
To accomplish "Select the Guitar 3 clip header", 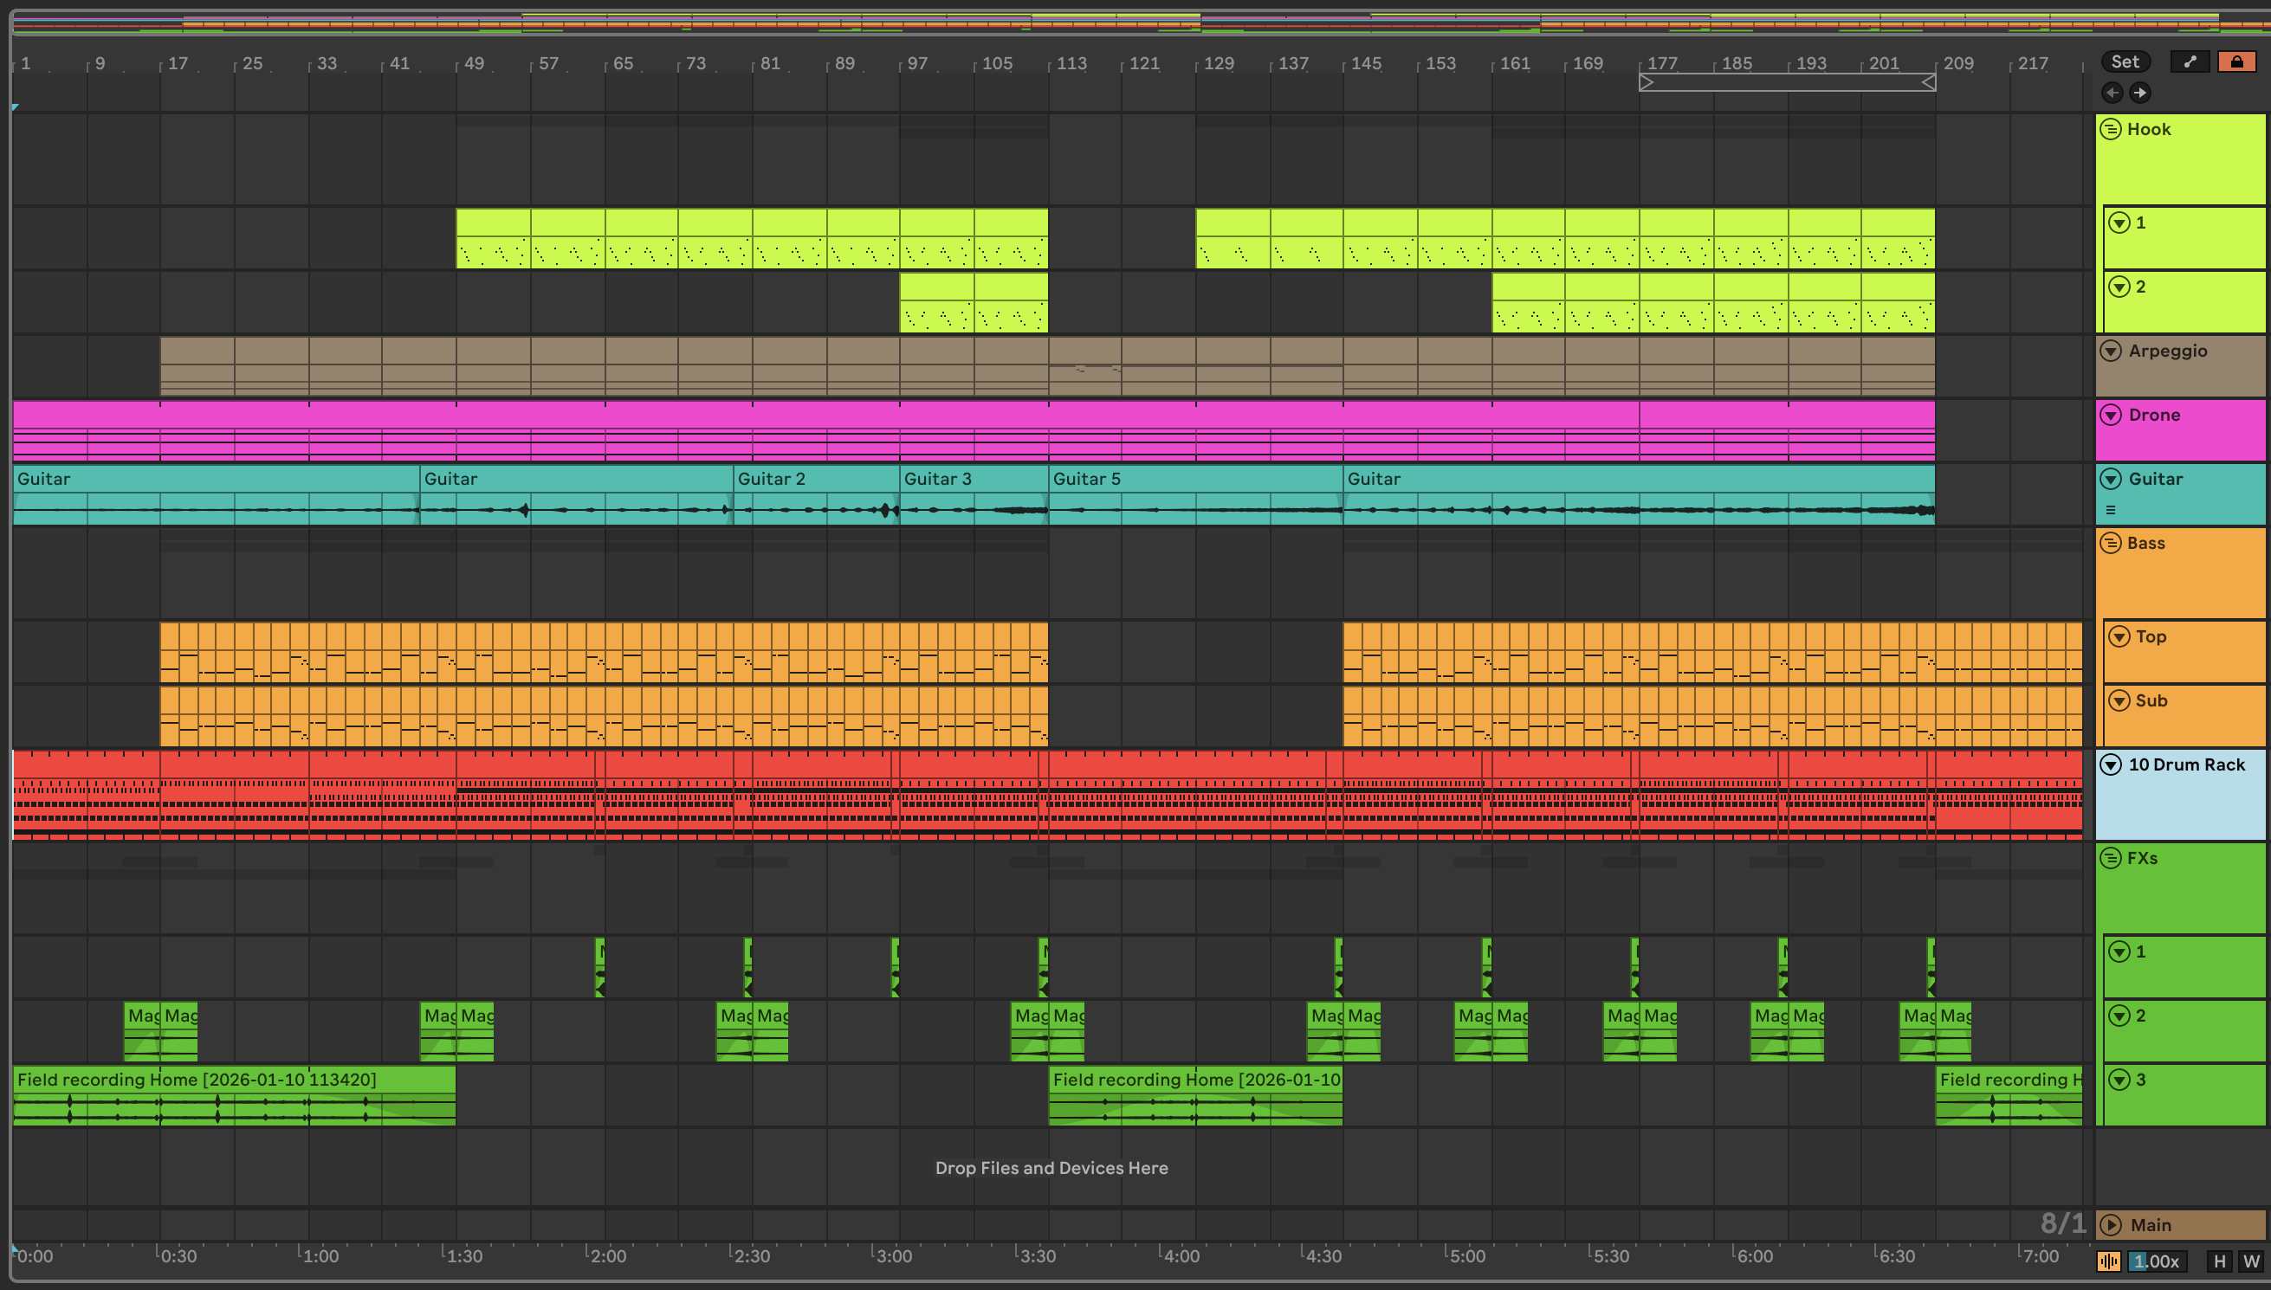I will coord(973,480).
